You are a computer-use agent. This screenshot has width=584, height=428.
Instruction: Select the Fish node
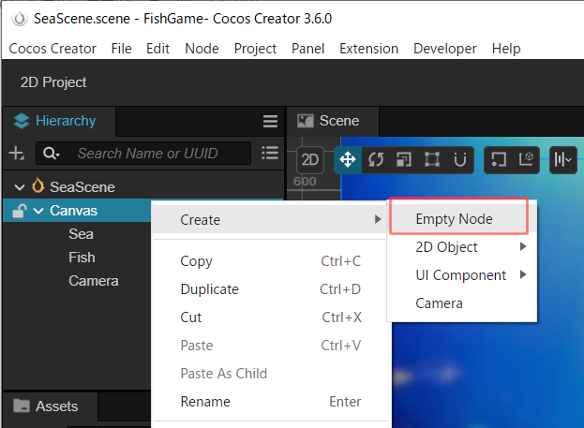coord(82,258)
